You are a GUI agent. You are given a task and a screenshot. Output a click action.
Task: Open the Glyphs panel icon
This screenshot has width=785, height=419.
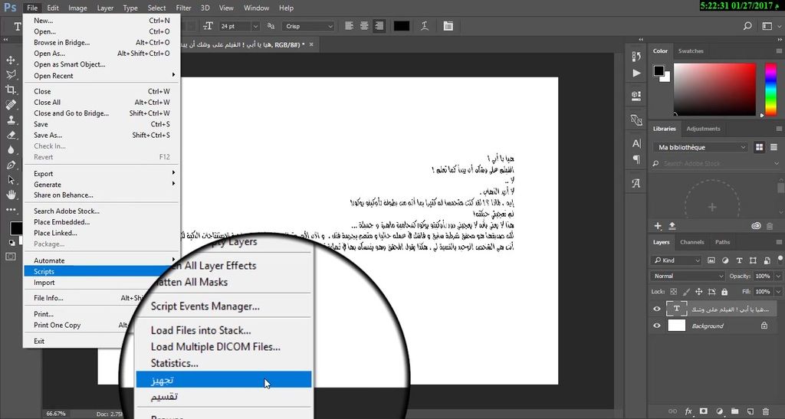(636, 184)
